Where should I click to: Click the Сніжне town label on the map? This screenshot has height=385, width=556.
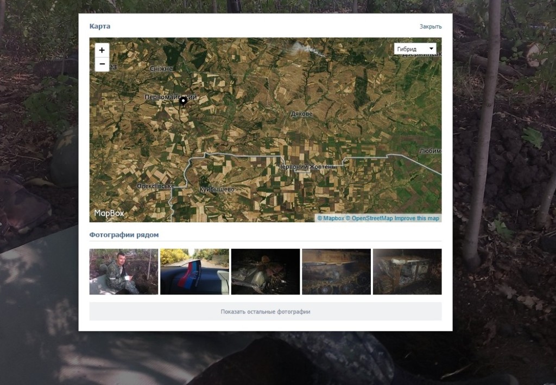coord(161,69)
